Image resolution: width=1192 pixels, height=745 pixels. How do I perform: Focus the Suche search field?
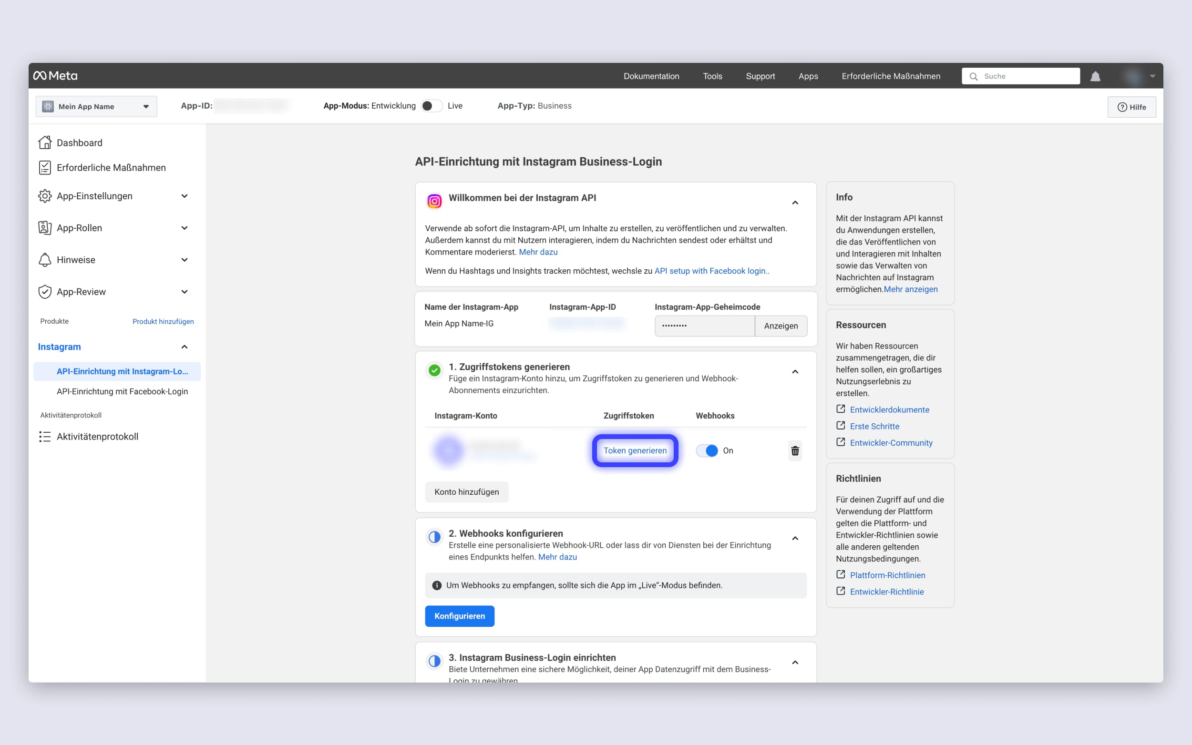(1020, 76)
